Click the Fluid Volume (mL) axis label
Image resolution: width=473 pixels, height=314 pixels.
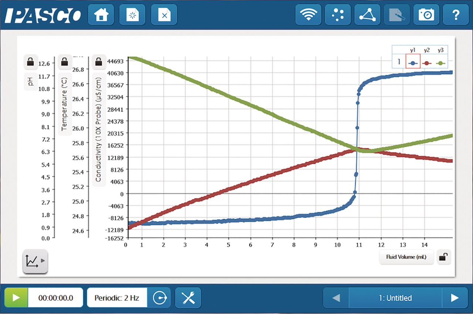406,258
